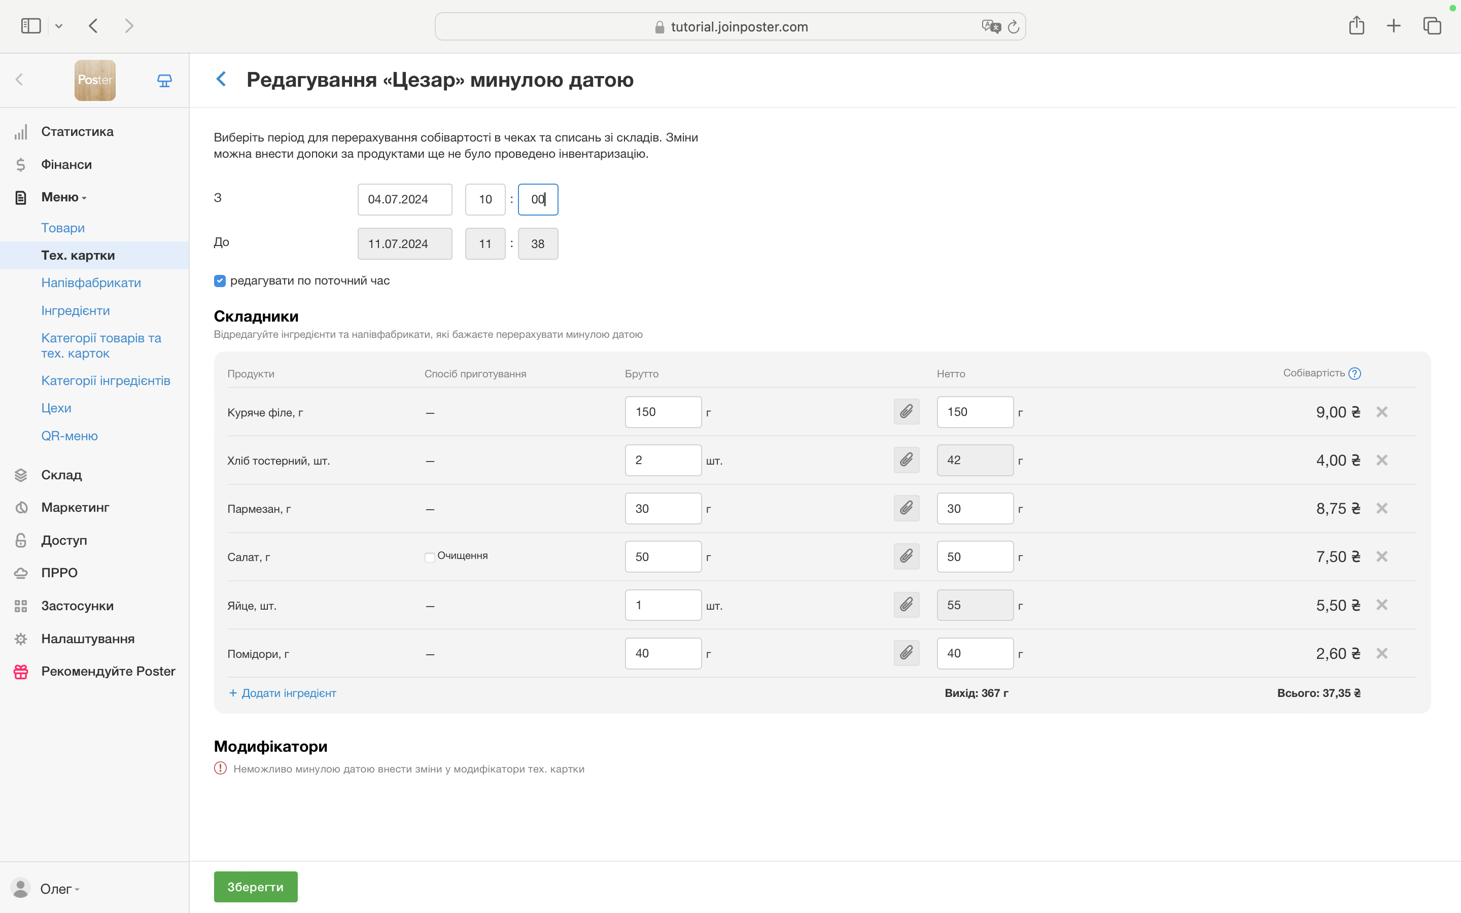Go back using blue arrow near title
The width and height of the screenshot is (1461, 913).
click(222, 79)
